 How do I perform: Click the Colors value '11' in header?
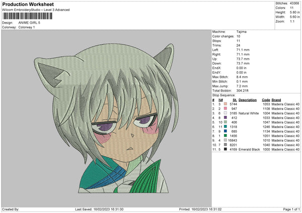[291, 8]
